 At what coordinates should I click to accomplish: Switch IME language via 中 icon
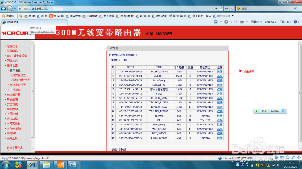pyautogui.click(x=282, y=157)
